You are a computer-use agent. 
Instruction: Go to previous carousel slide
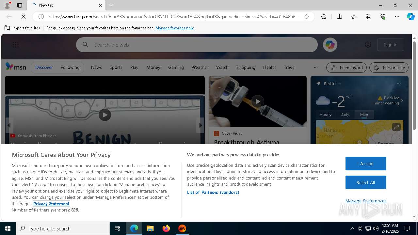pos(9,125)
